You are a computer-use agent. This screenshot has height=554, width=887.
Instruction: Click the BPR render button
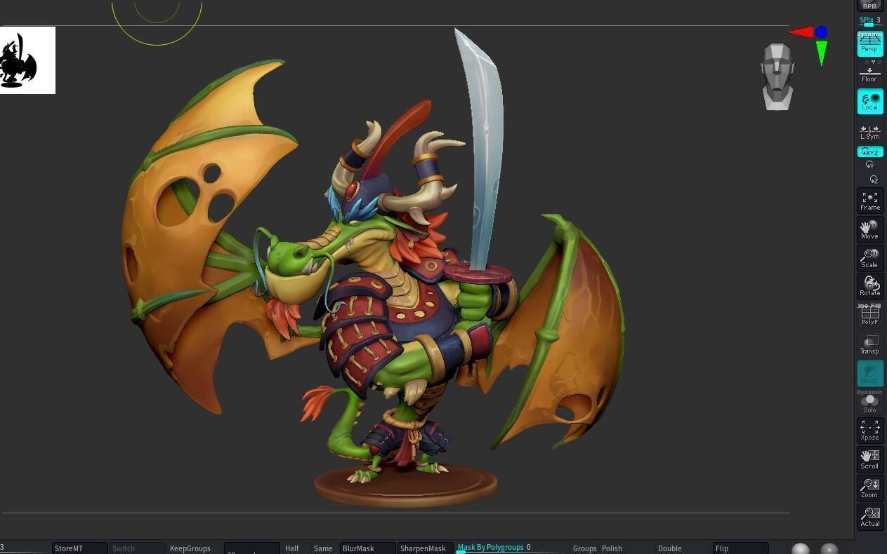869,5
